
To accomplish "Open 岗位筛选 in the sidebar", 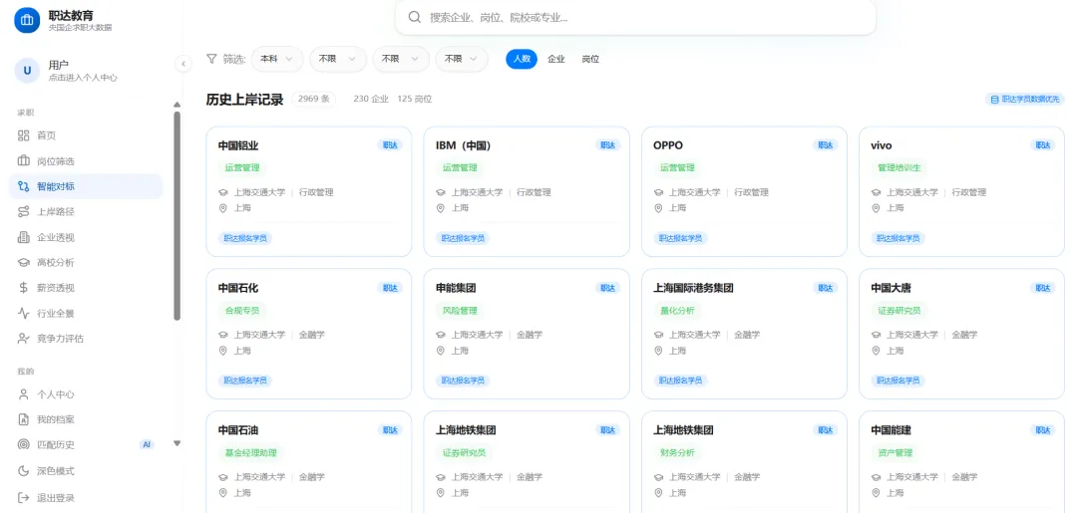I will click(86, 161).
